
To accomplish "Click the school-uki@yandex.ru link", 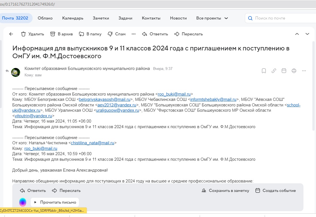I will click(x=294, y=105).
